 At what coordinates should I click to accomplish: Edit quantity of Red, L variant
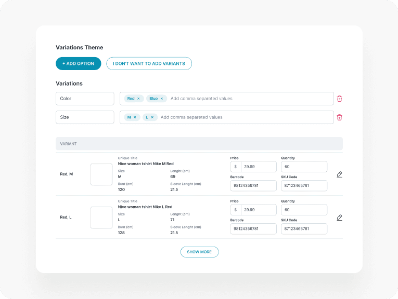304,210
